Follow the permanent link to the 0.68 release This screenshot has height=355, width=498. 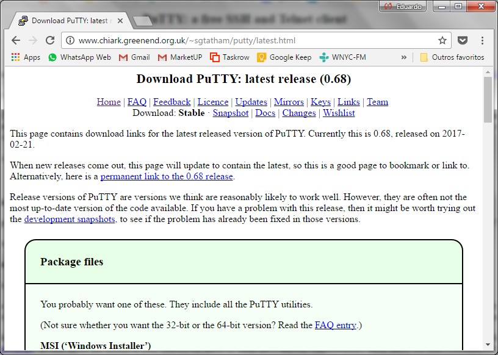pyautogui.click(x=167, y=176)
